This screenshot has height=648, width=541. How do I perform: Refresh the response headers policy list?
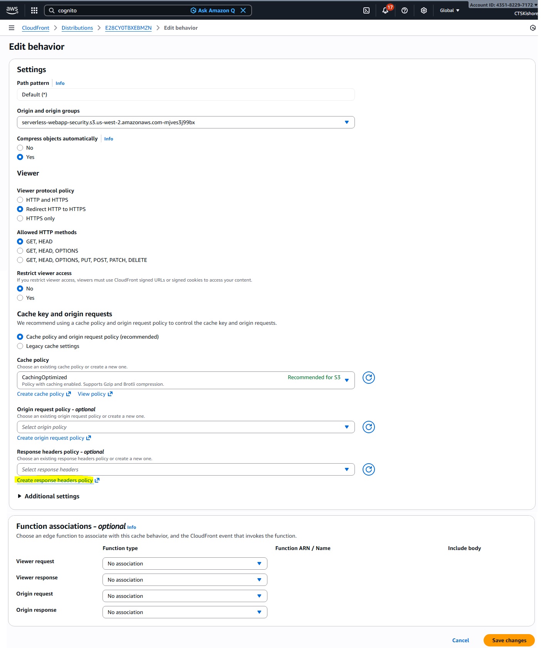369,469
